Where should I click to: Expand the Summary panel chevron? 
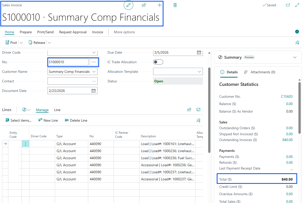(x=295, y=57)
